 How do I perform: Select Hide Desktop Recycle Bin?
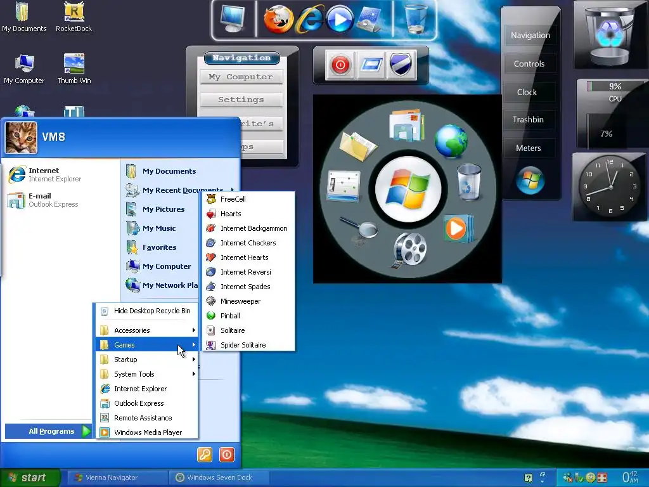(147, 311)
